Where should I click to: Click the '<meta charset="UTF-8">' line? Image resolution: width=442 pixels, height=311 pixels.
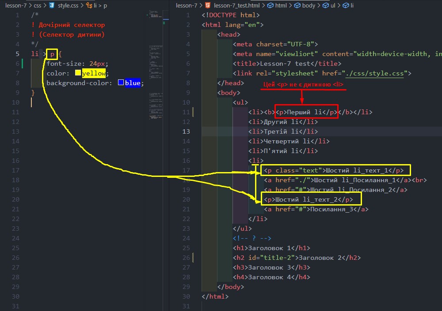tap(275, 44)
